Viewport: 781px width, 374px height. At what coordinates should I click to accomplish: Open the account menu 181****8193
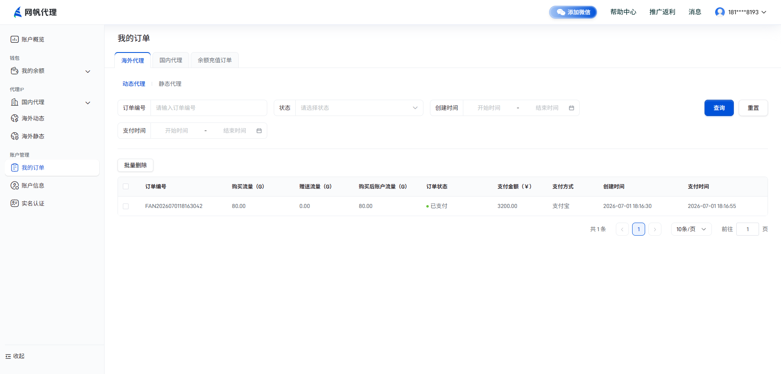click(741, 12)
